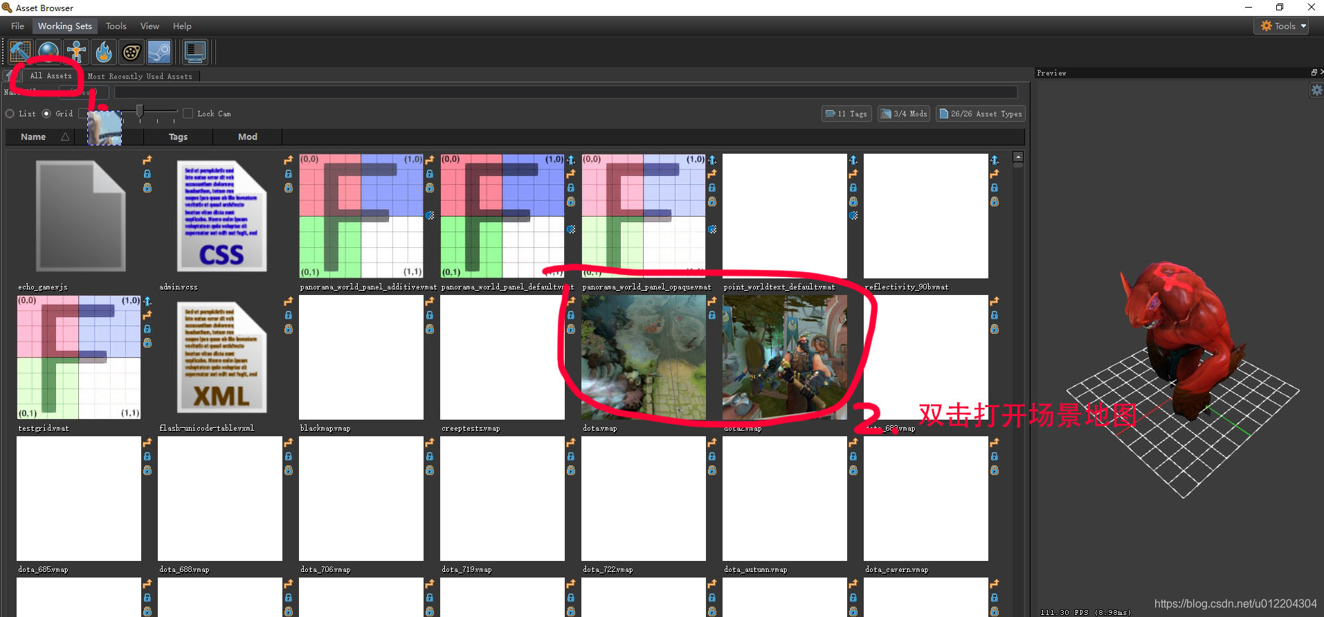The width and height of the screenshot is (1324, 617).
Task: Click the Steam logo toolbar icon
Action: [159, 52]
